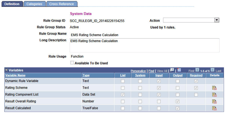
Task: Click the View All link
Action: [x=162, y=71]
